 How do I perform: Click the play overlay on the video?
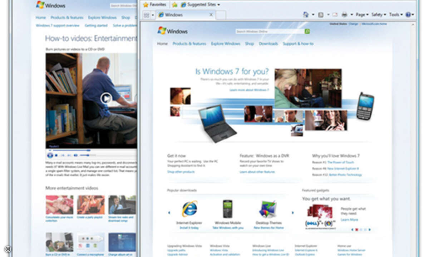click(106, 98)
